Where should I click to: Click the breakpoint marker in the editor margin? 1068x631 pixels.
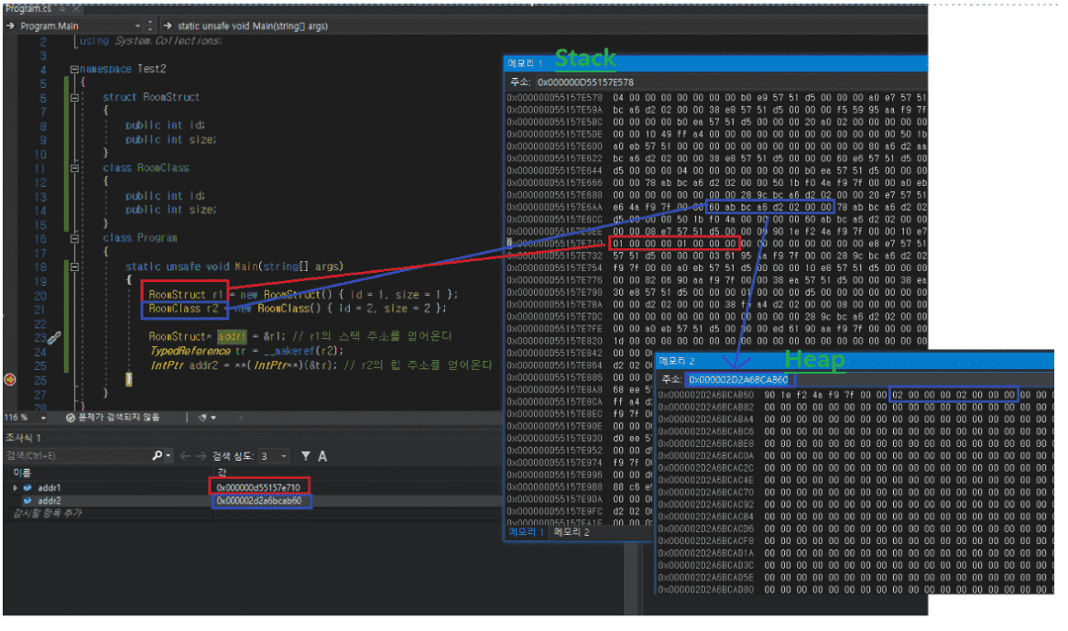[10, 378]
